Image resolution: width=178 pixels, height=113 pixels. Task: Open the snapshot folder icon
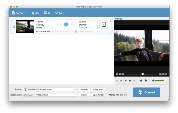tap(146, 81)
